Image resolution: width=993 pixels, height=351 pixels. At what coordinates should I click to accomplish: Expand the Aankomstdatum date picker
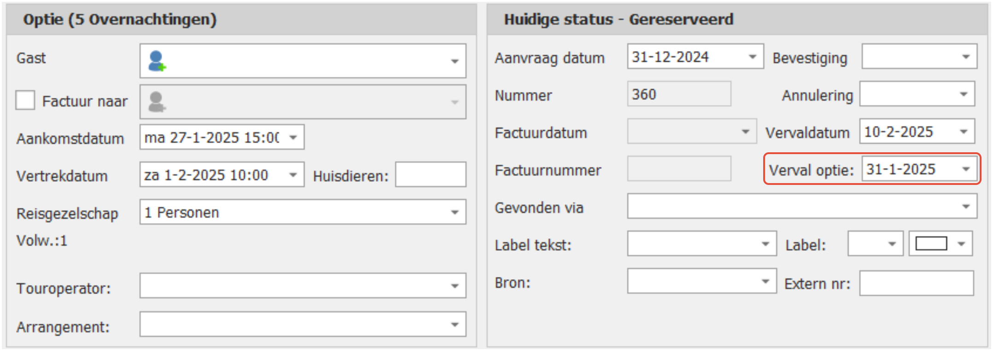click(293, 138)
